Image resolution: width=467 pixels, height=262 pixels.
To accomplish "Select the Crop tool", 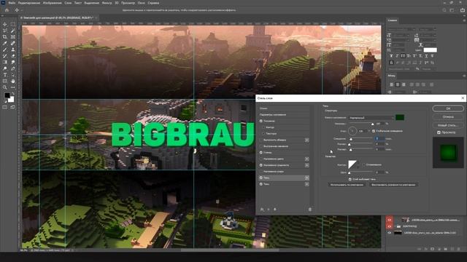I will click(5, 37).
